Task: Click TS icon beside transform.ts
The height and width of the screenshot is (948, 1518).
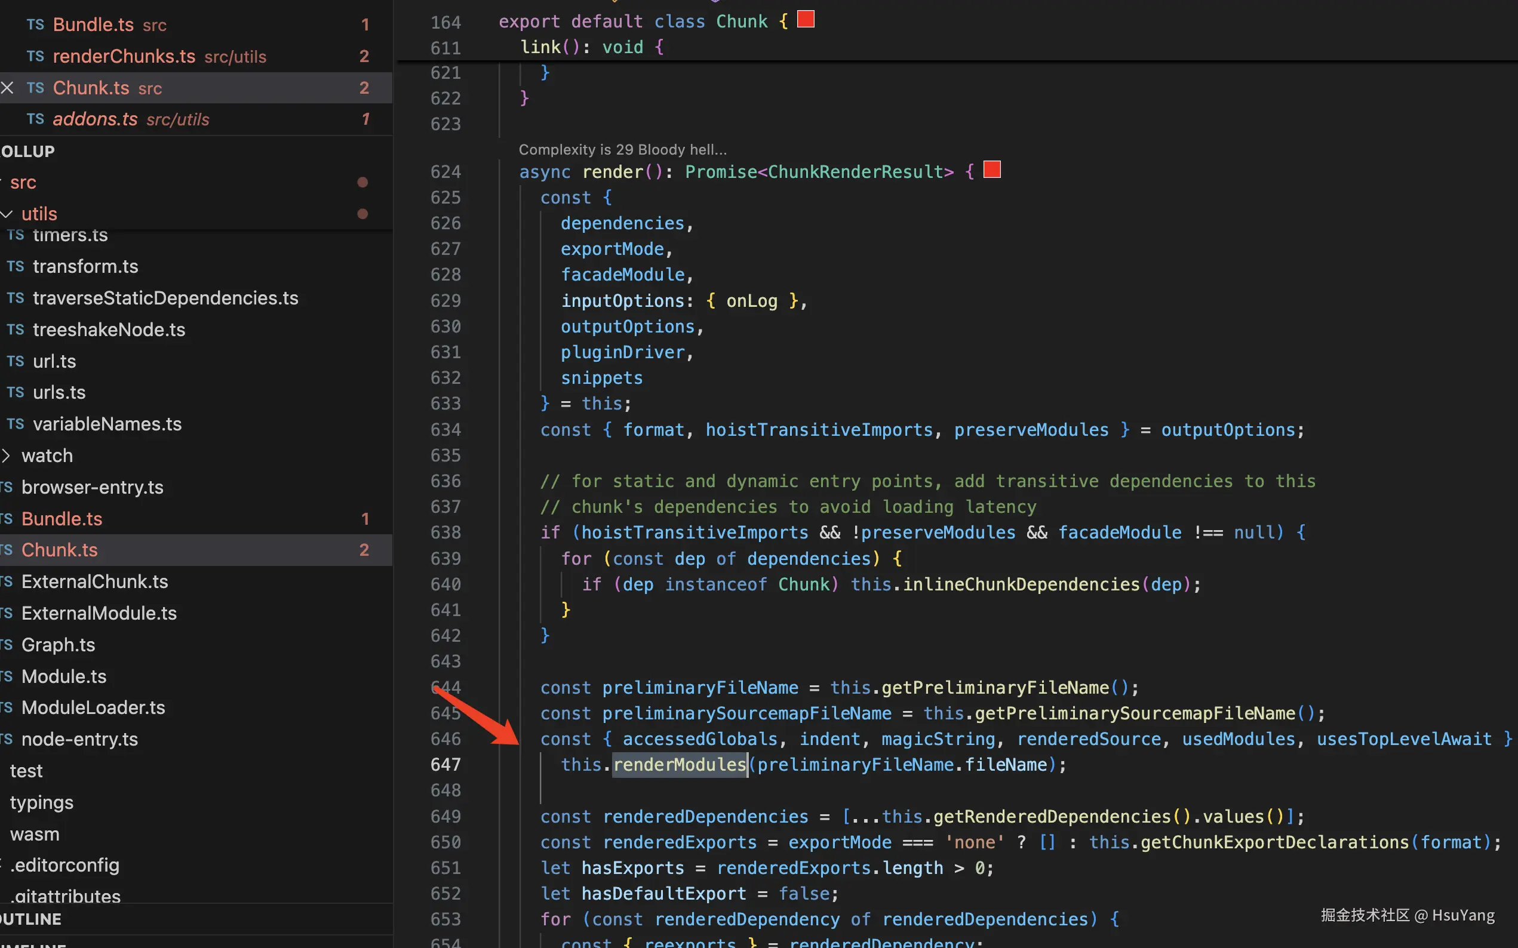Action: [15, 266]
